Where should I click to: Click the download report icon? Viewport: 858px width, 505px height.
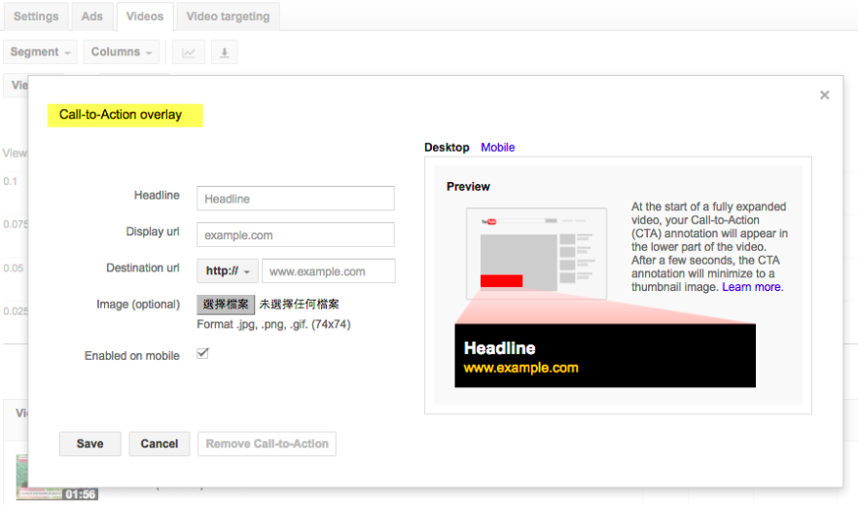[224, 53]
